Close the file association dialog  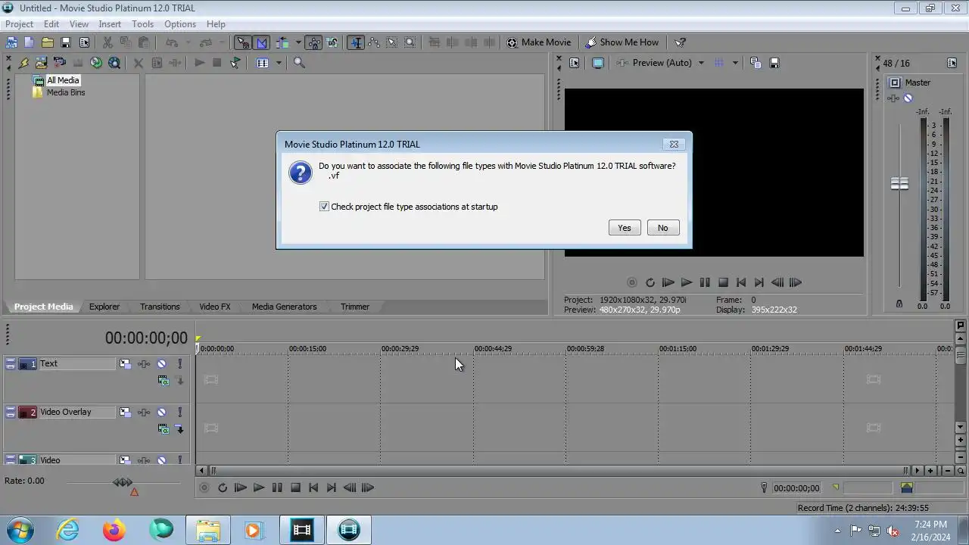tap(674, 144)
